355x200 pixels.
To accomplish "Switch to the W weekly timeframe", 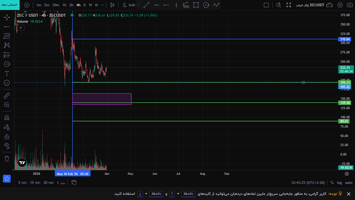I will pyautogui.click(x=90, y=5).
